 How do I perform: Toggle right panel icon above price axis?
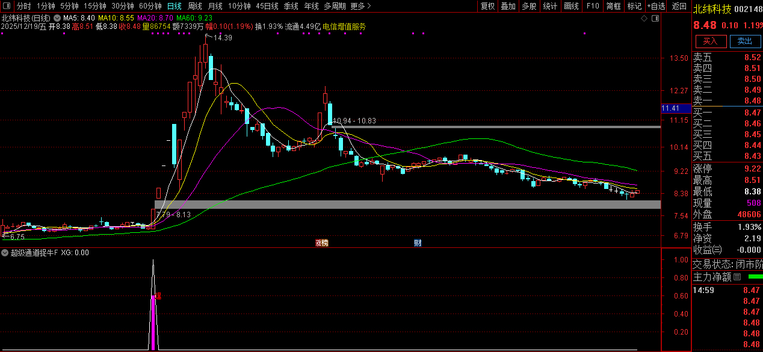tap(656, 19)
